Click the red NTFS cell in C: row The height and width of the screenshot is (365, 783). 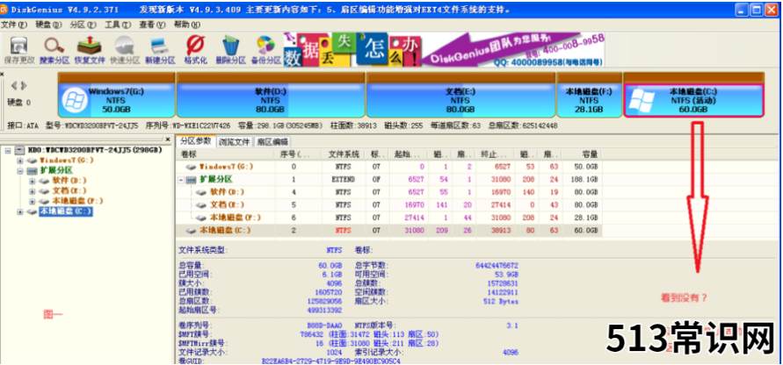click(344, 231)
